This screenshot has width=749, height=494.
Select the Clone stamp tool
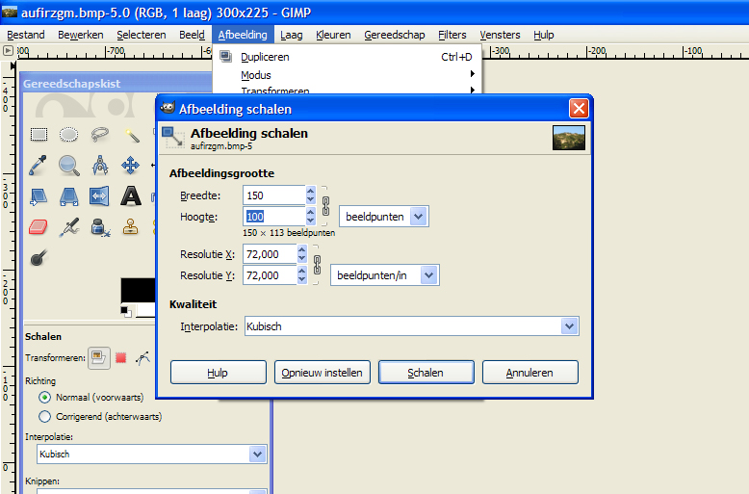[130, 227]
